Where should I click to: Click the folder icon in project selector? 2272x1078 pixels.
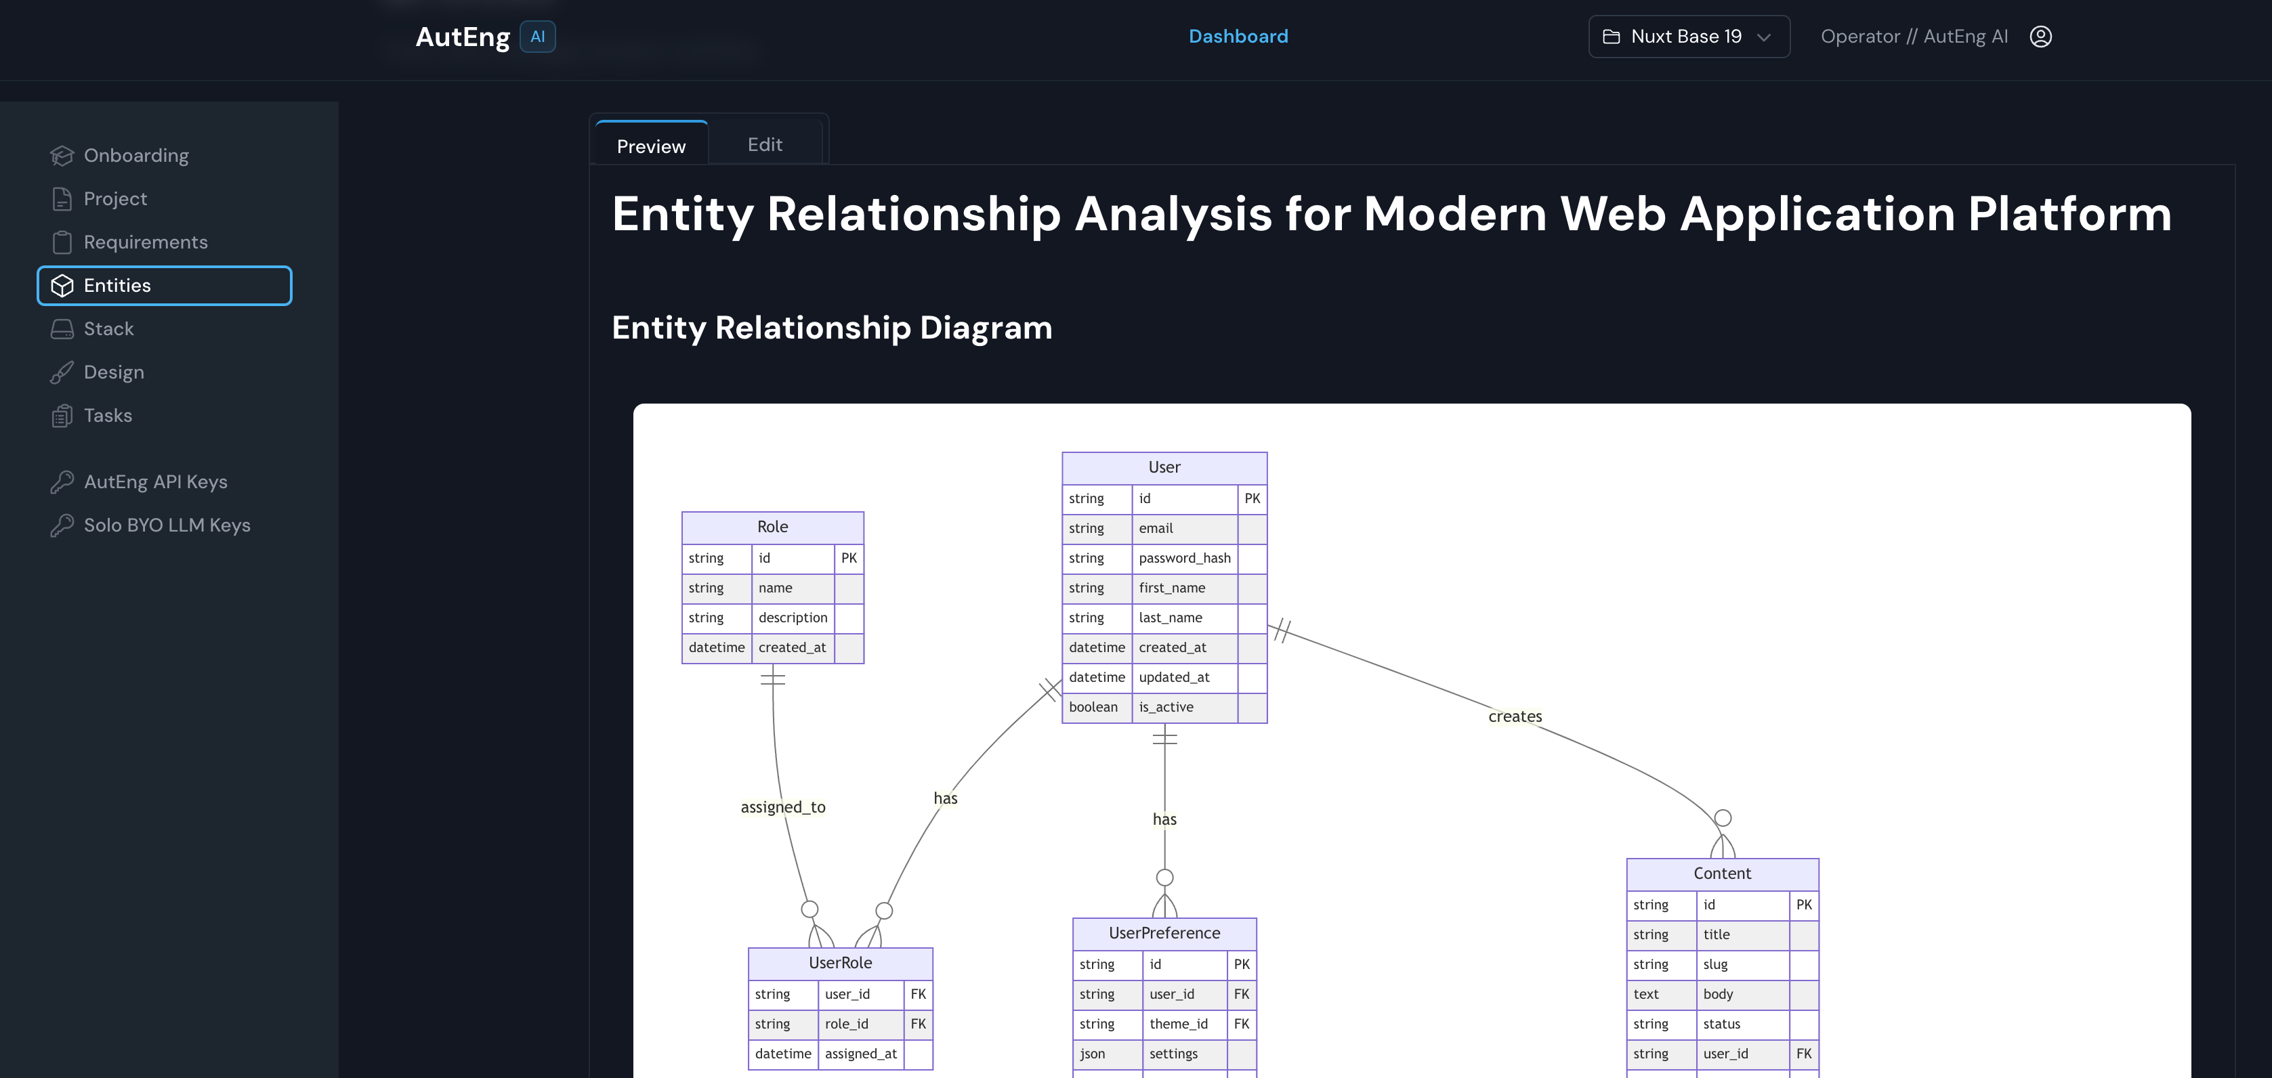pyautogui.click(x=1612, y=36)
